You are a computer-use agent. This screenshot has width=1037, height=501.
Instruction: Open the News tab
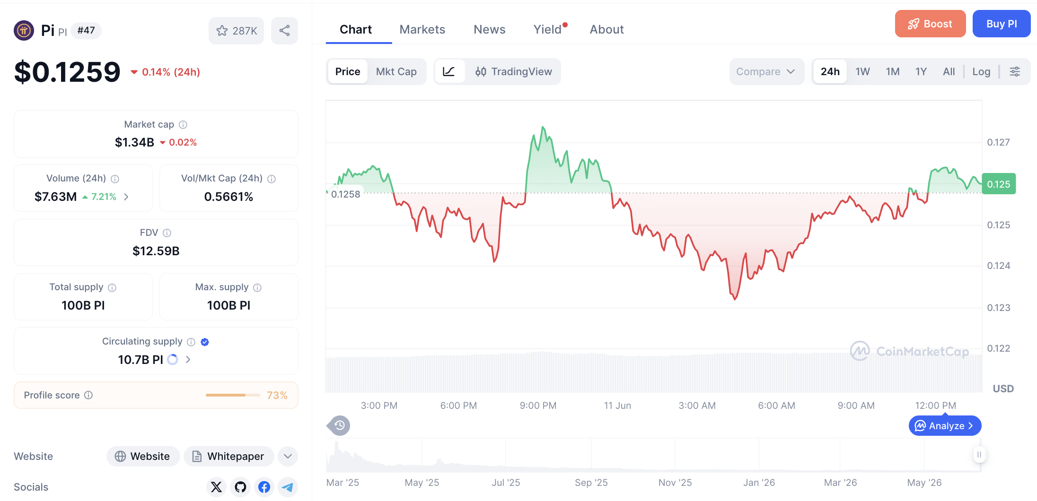point(490,30)
